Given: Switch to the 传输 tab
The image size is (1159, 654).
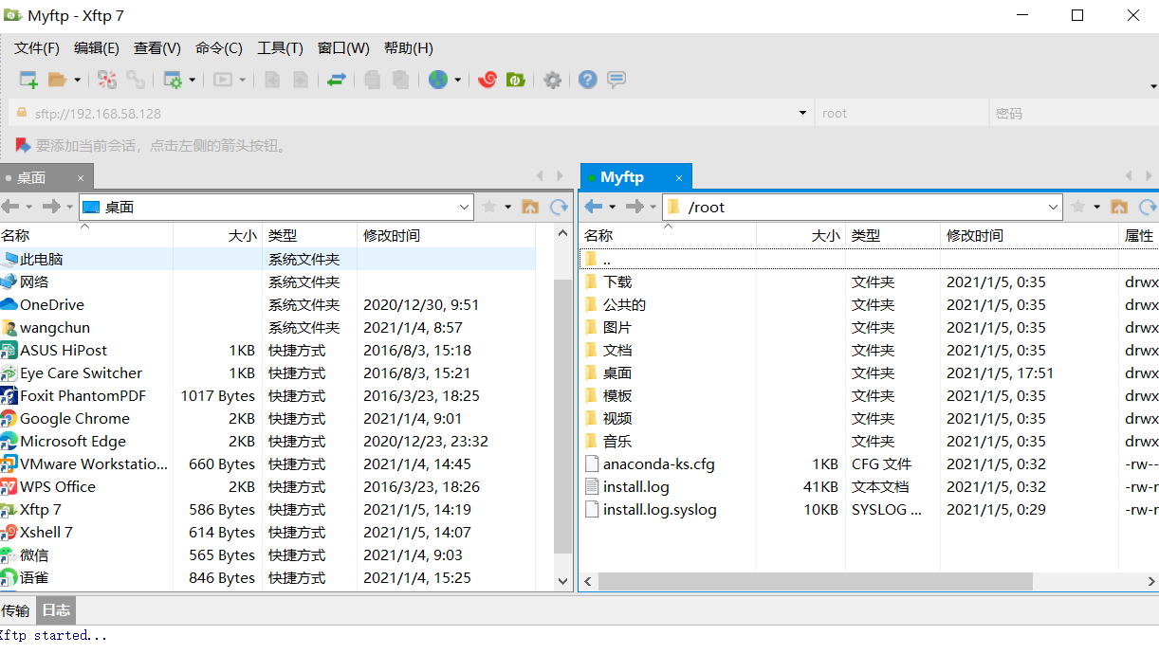Looking at the screenshot, I should pos(16,610).
